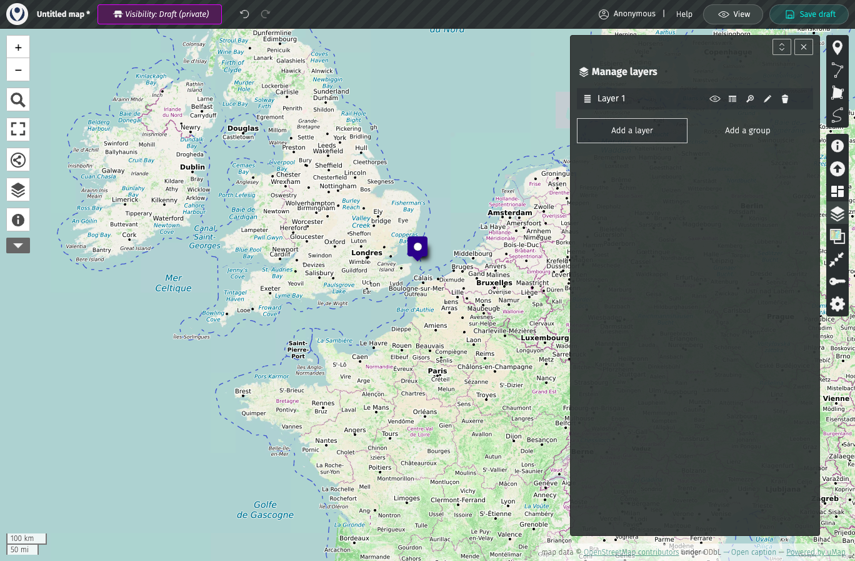Open the Help menu

[684, 14]
